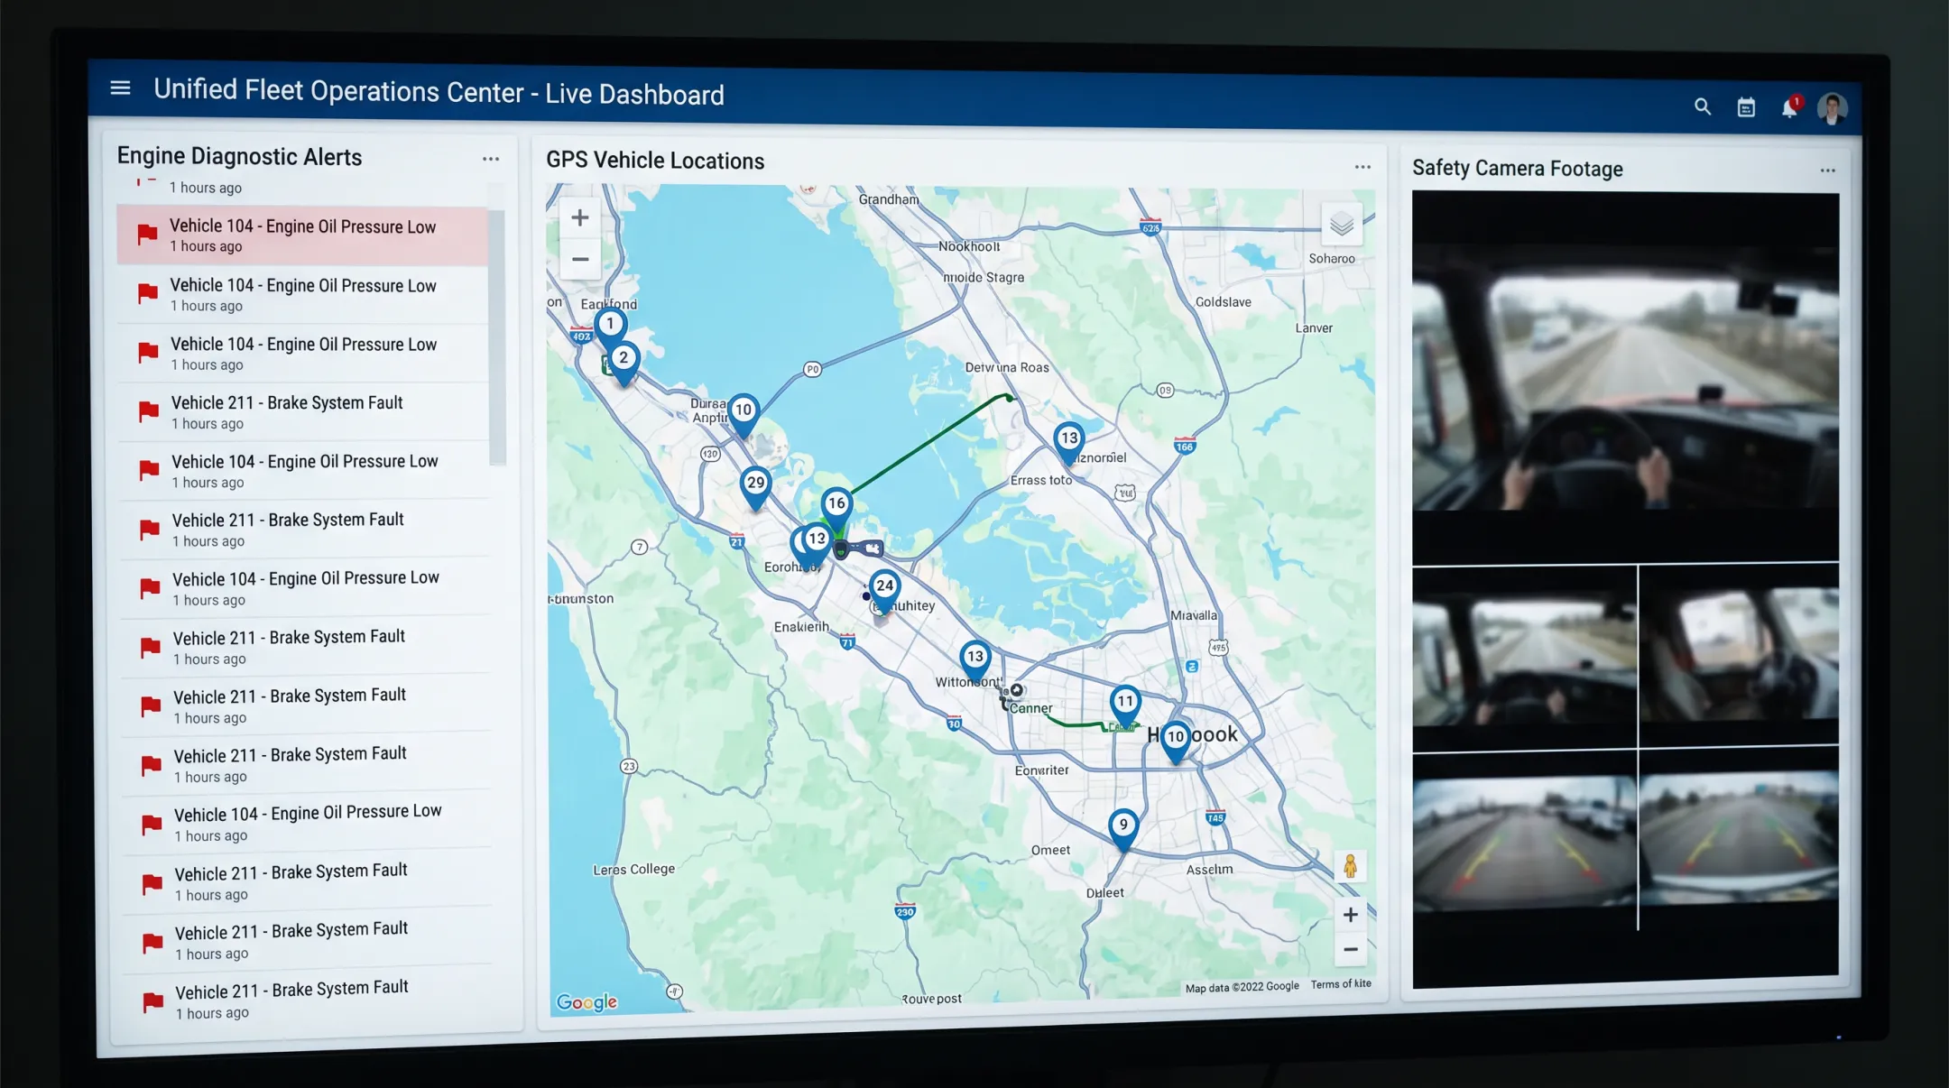This screenshot has width=1949, height=1088.
Task: Zoom out with bottom-right map minus
Action: 1351,949
